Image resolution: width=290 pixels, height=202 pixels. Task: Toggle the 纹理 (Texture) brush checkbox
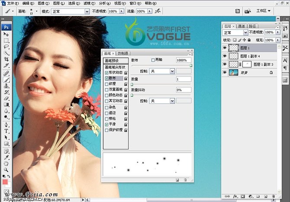107,84
